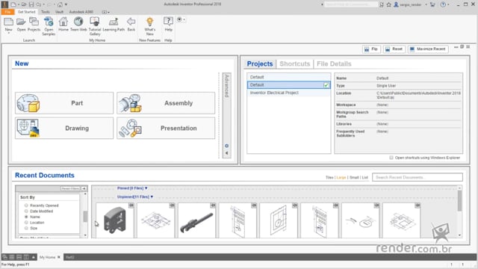Pin the first recent document thumbnail
The height and width of the screenshot is (269, 478).
pos(131,205)
